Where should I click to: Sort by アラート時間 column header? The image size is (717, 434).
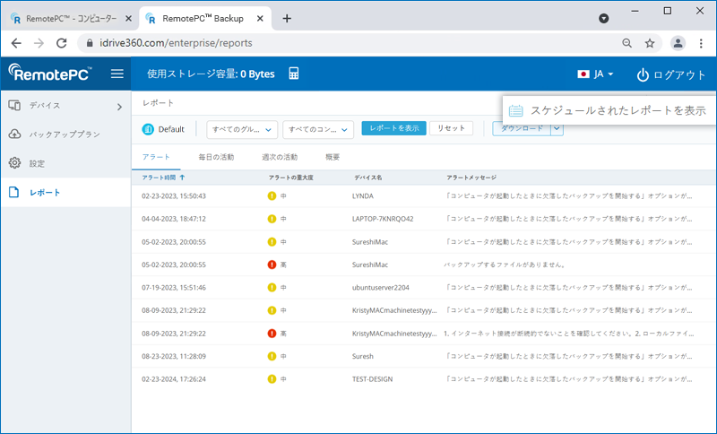(163, 178)
